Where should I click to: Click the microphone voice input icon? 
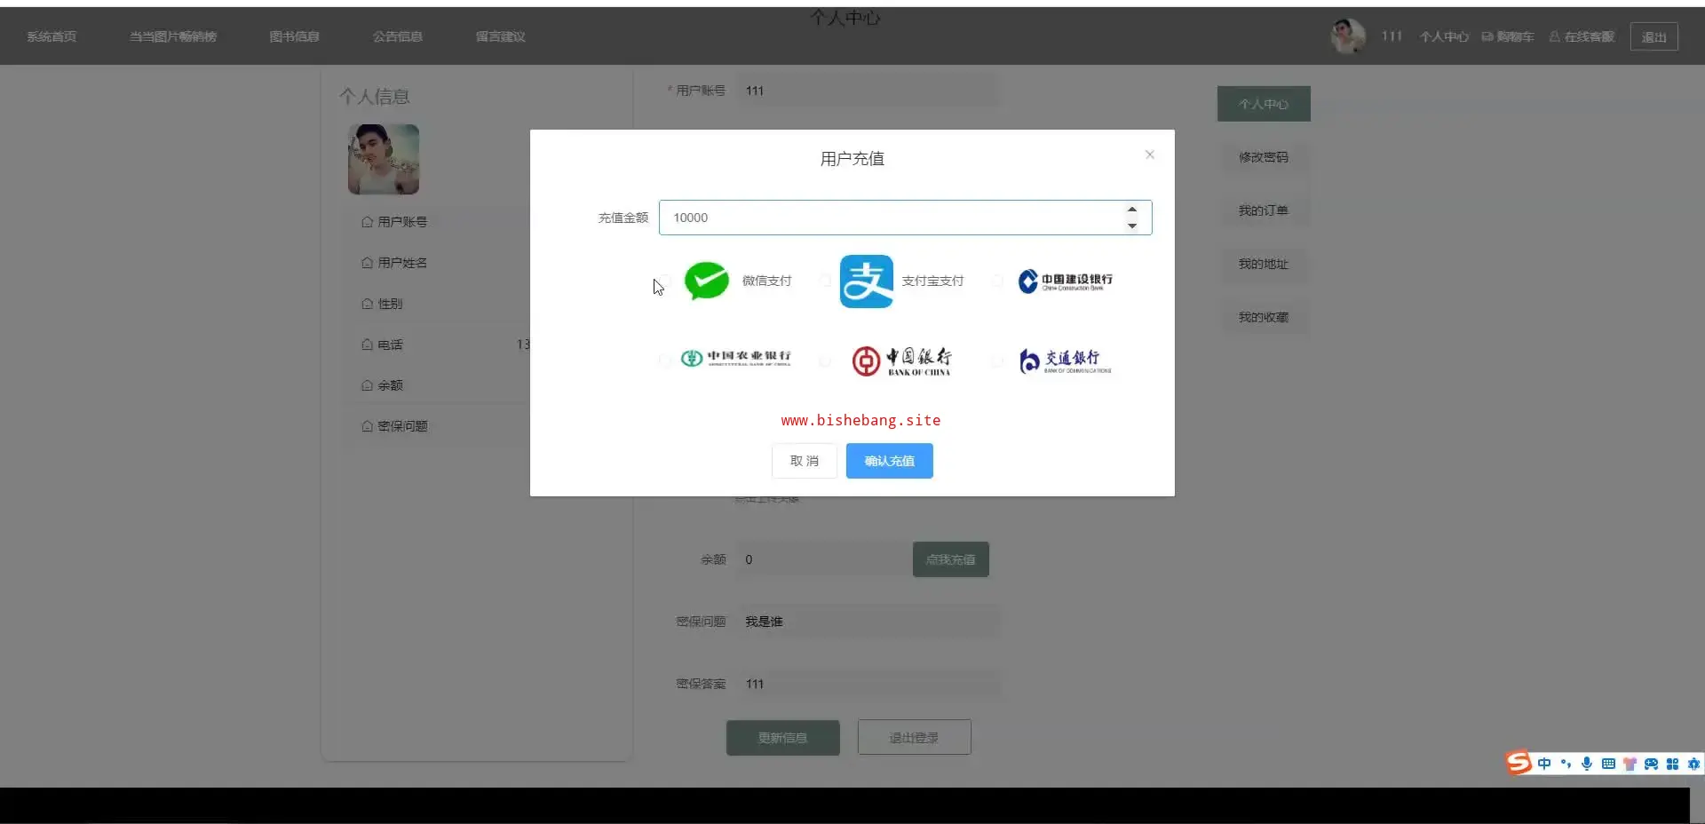point(1587,764)
